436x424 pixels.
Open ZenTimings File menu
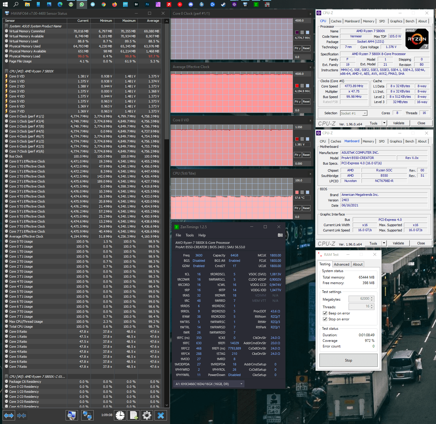coord(178,235)
